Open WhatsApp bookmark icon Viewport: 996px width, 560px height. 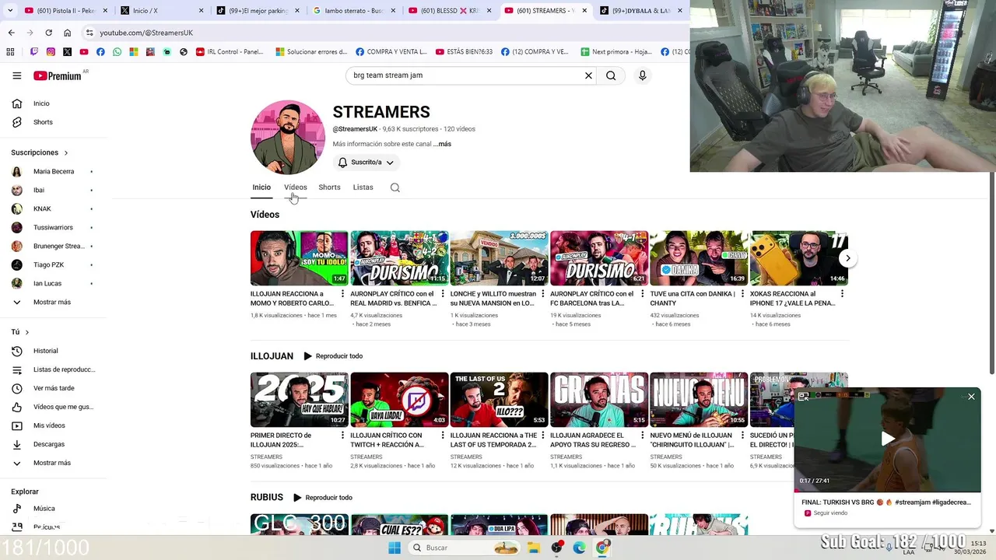point(117,52)
